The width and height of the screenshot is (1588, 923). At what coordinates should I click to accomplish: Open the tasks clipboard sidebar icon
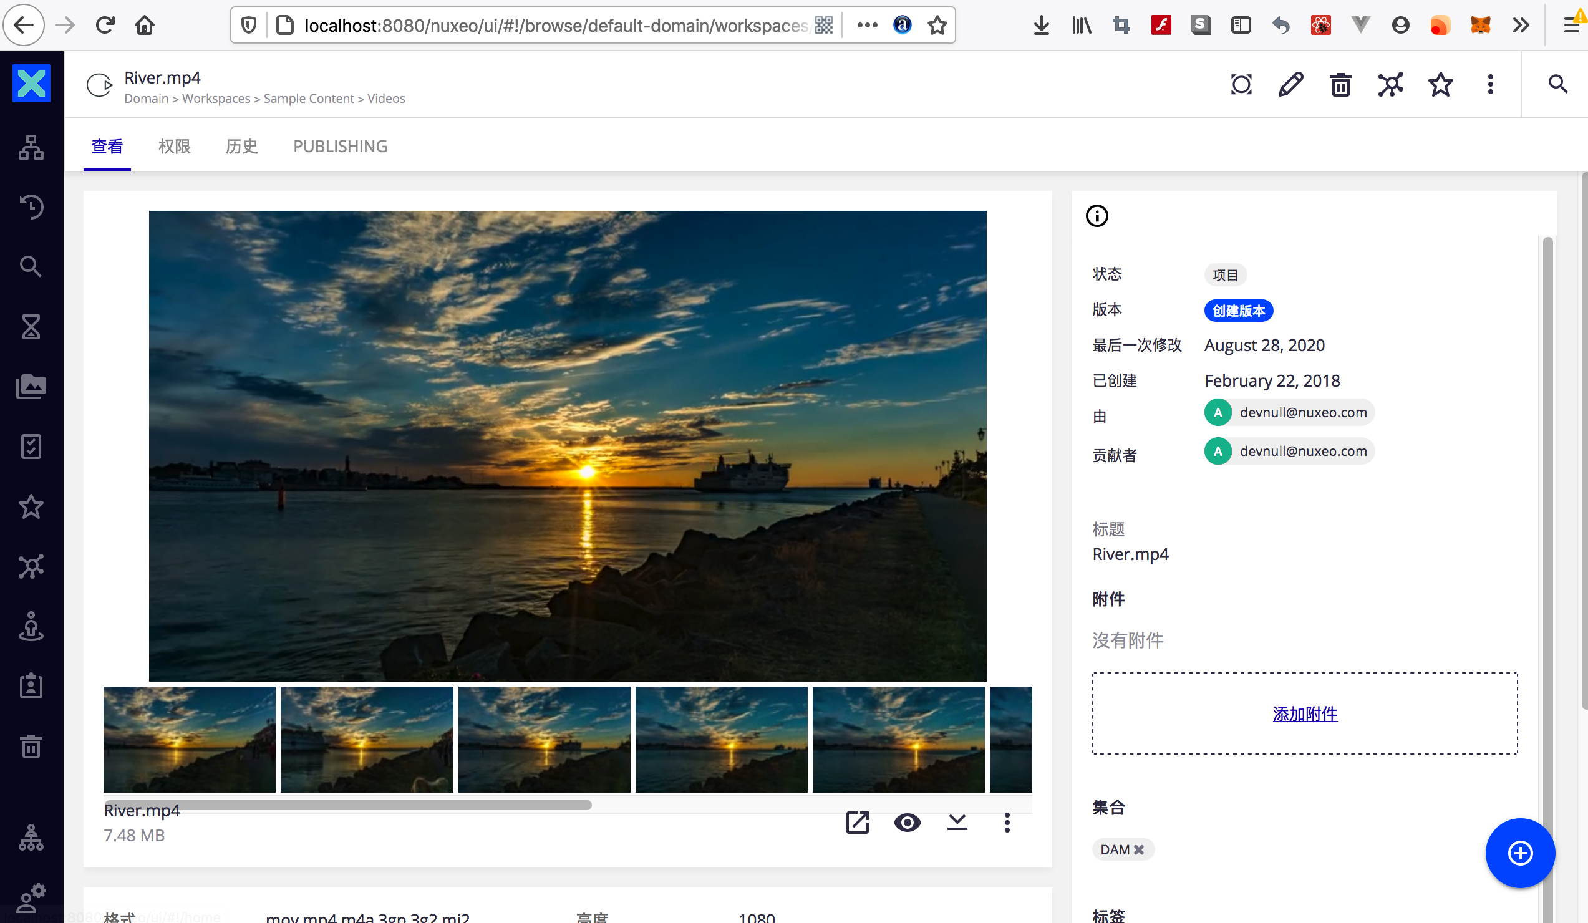coord(31,447)
